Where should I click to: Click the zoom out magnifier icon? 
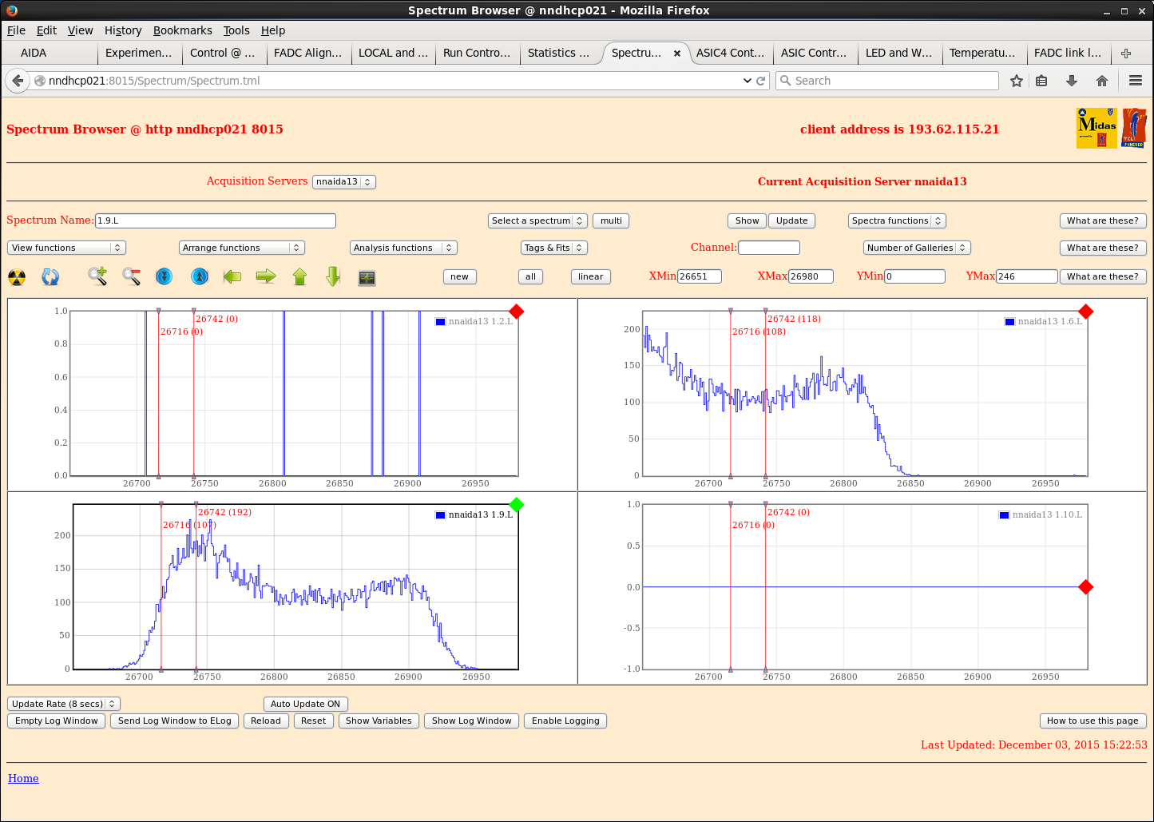click(131, 276)
